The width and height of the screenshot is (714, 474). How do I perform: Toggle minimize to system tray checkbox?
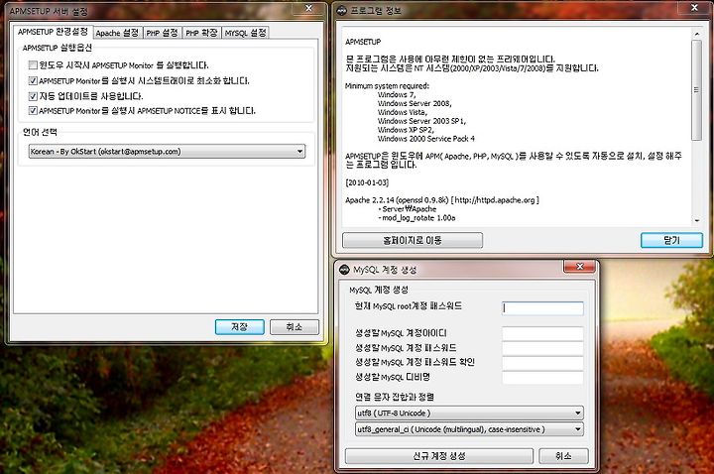click(x=33, y=80)
